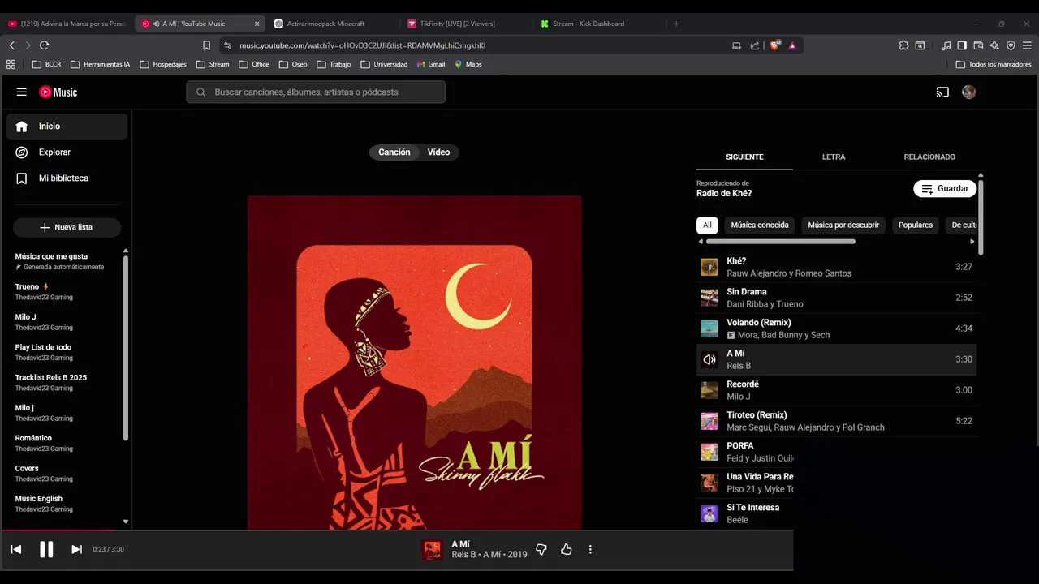
Task: Click the filter chips horizontal scrollbar
Action: pyautogui.click(x=781, y=241)
